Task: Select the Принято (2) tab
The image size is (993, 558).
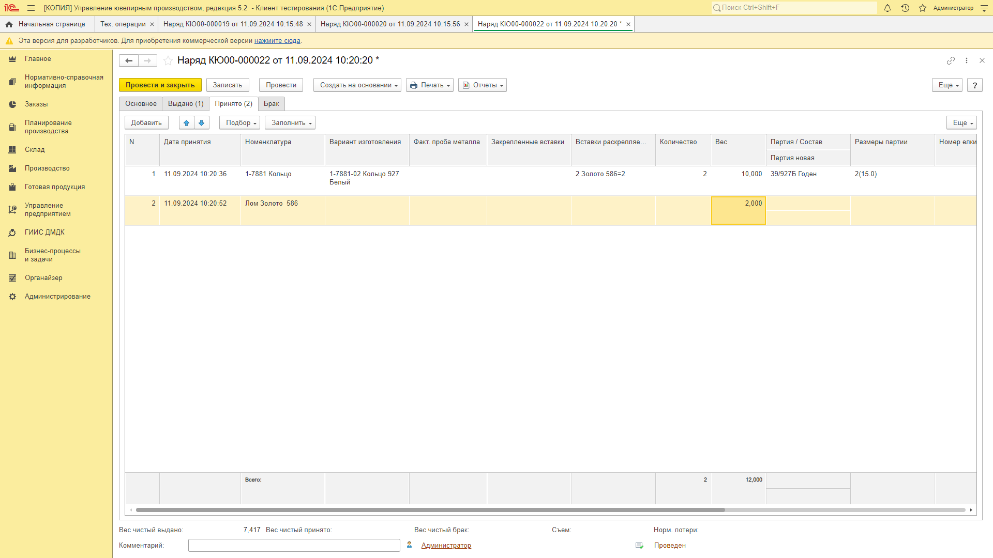Action: click(x=233, y=103)
